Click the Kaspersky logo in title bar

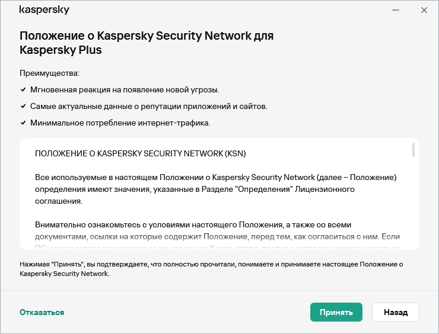click(44, 10)
